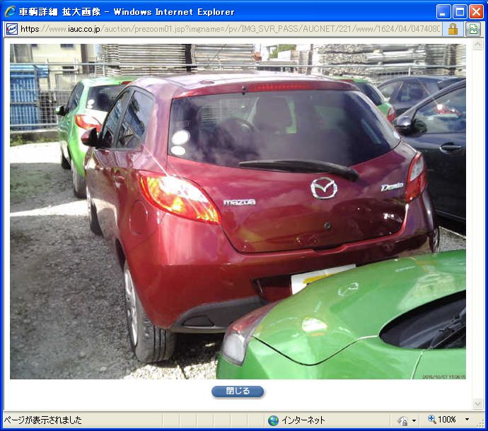Click the security lock icon in address bar
488x431 pixels.
(x=453, y=29)
